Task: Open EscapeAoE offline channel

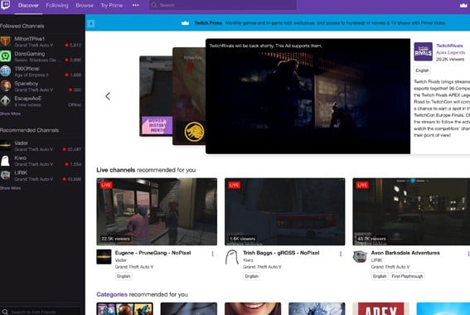Action: click(41, 101)
